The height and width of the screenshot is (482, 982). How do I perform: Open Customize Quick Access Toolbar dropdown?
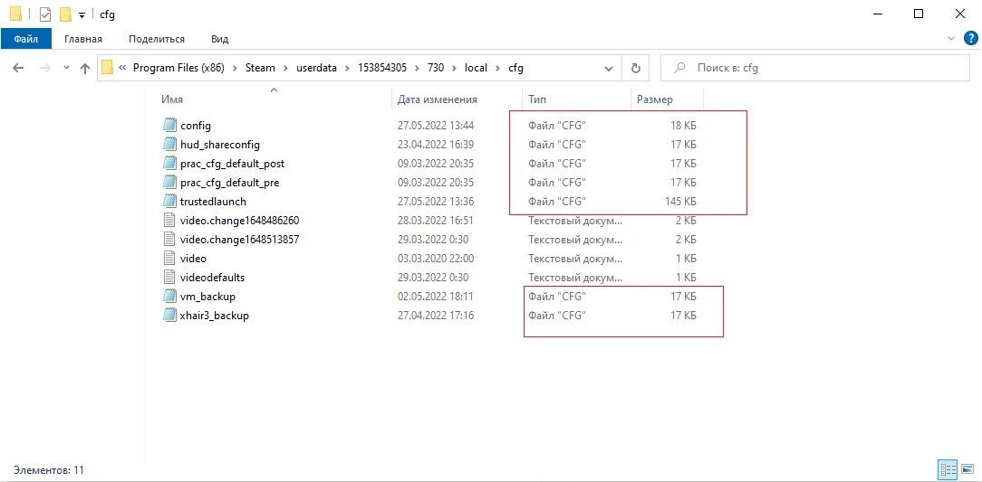pyautogui.click(x=82, y=14)
